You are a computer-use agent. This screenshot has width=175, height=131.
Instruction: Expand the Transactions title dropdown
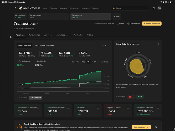pyautogui.click(x=38, y=24)
